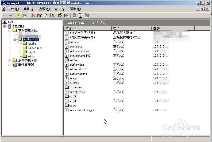Open the Help toolbar icon

pyautogui.click(x=60, y=15)
